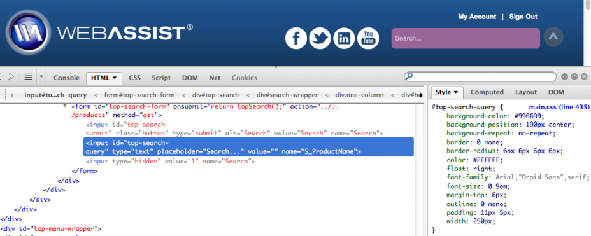Image resolution: width=591 pixels, height=236 pixels.
Task: Close Firebug with the X button
Action: [584, 77]
